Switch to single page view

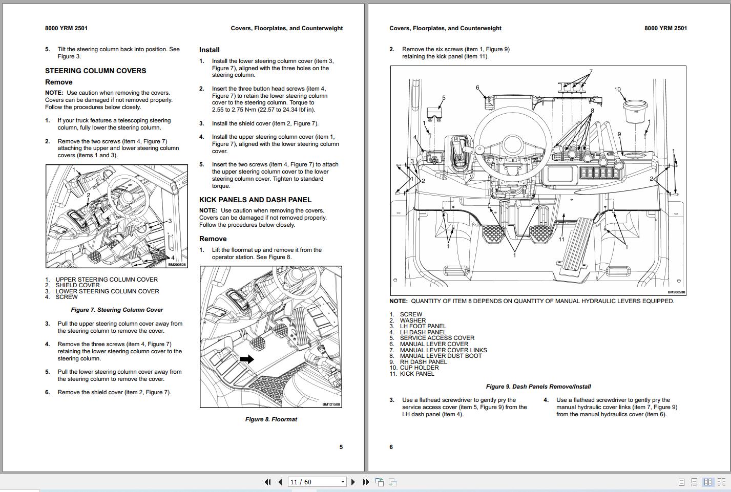pos(681,482)
